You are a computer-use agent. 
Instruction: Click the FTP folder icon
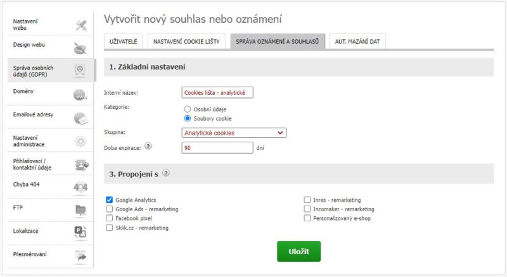click(x=80, y=210)
